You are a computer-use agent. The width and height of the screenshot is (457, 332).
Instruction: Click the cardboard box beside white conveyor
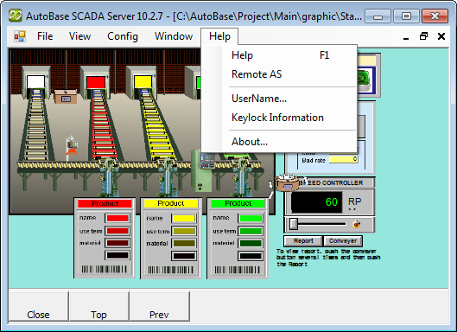pos(66,97)
